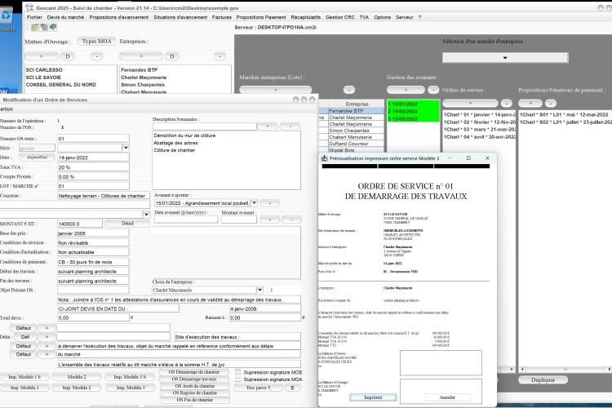Click the Déf. button next to Délai
The width and height of the screenshot is (612, 408).
pyautogui.click(x=25, y=337)
